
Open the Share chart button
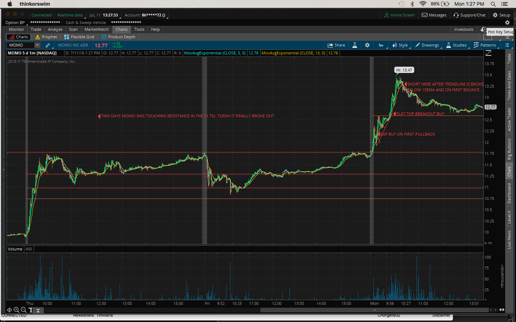[x=336, y=45]
